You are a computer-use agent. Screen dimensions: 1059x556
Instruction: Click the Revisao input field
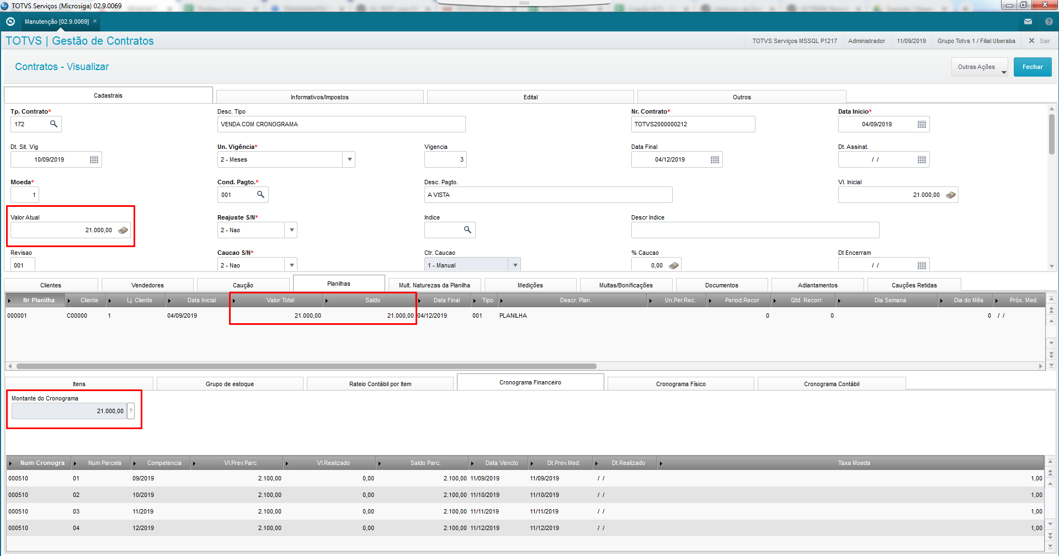(23, 265)
